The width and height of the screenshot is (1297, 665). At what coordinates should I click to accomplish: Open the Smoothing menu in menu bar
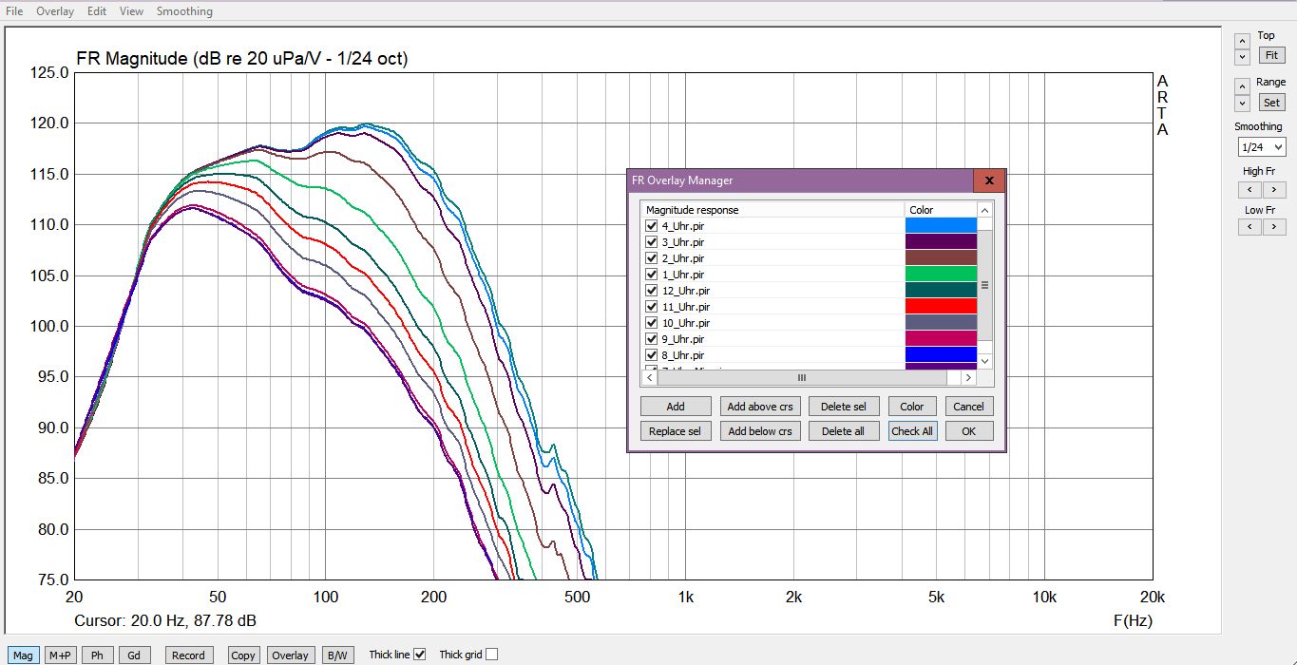pyautogui.click(x=184, y=11)
